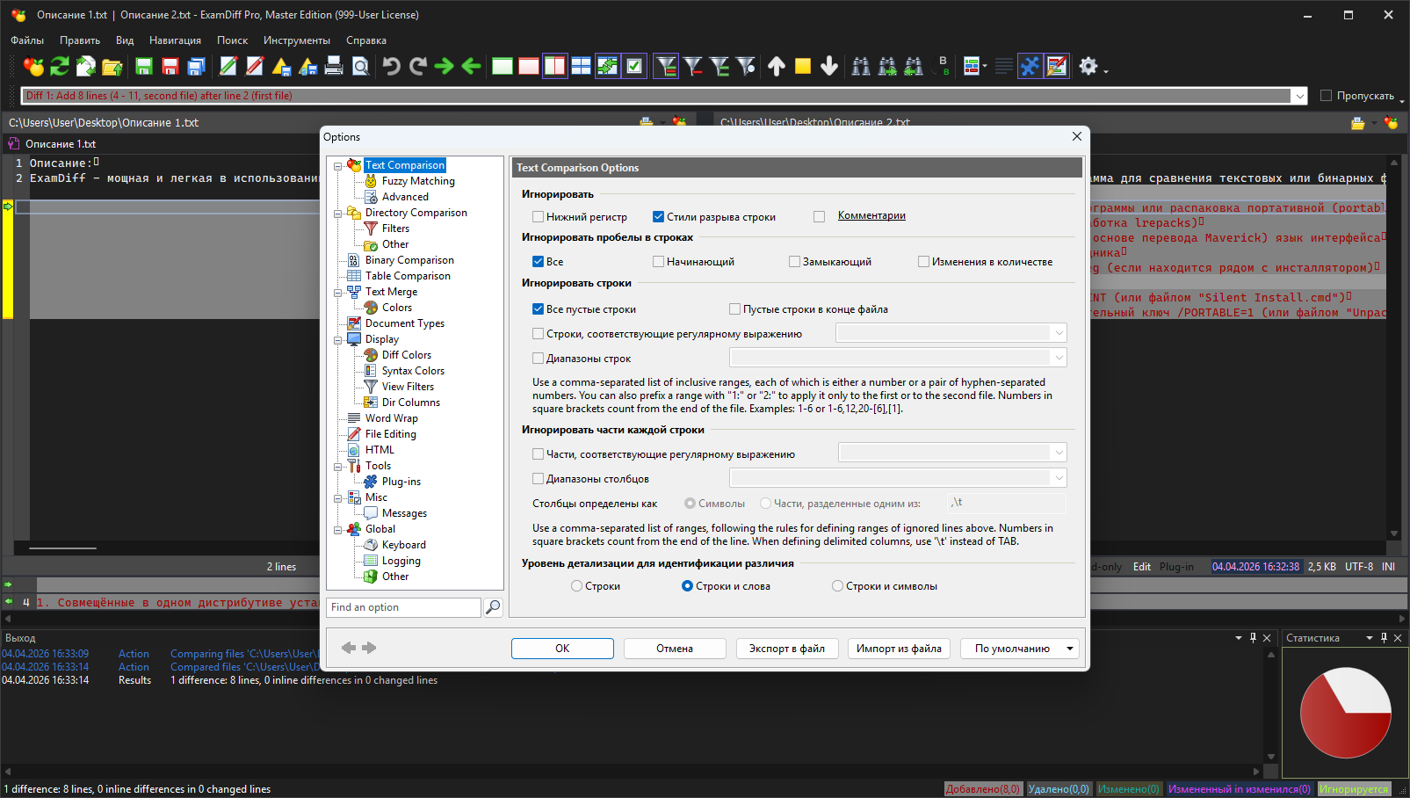This screenshot has width=1410, height=798.
Task: Click Импорт из файла button
Action: [899, 649]
